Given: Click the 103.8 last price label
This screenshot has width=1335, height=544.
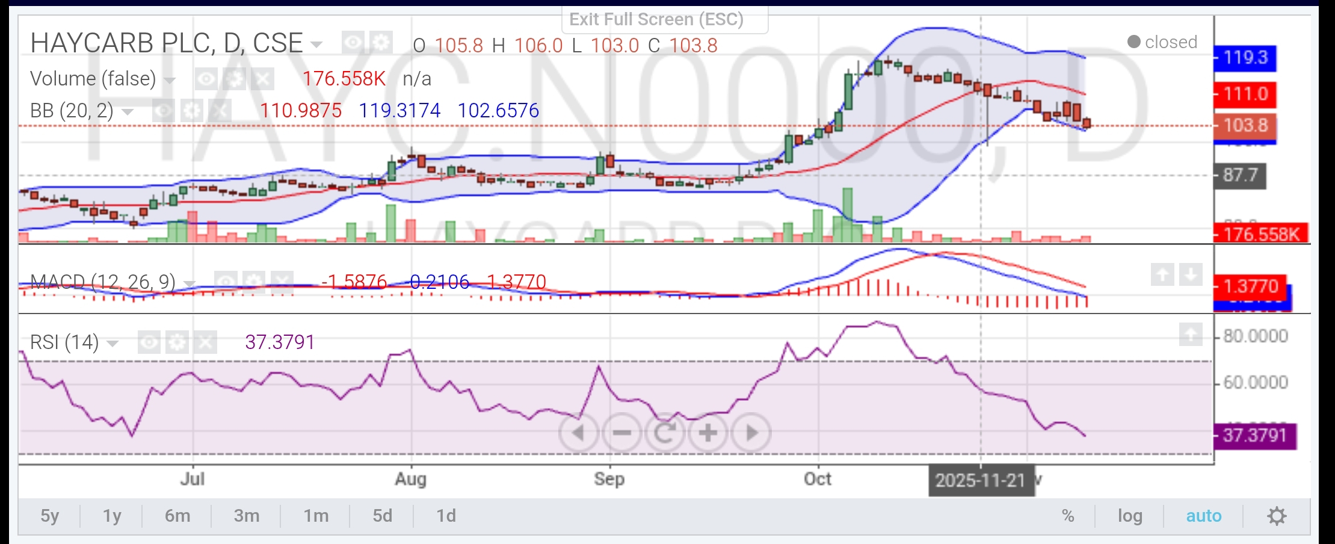Looking at the screenshot, I should point(1245,125).
